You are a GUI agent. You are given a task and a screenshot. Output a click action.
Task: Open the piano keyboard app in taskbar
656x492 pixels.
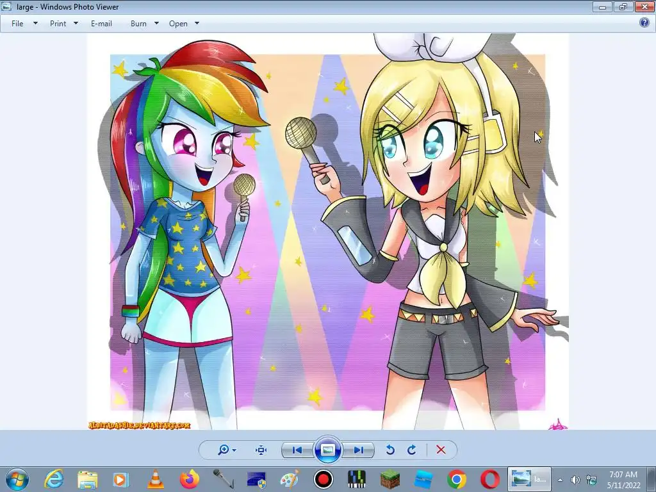(x=356, y=479)
